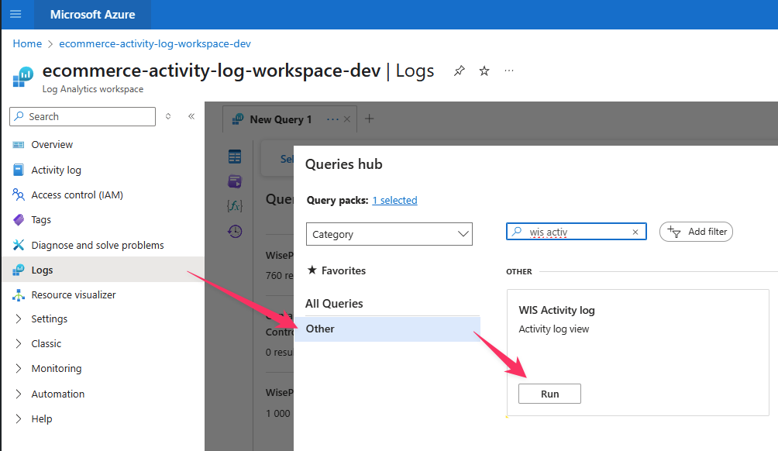Image resolution: width=778 pixels, height=451 pixels.
Task: Open the more options ellipsis in header
Action: [509, 71]
